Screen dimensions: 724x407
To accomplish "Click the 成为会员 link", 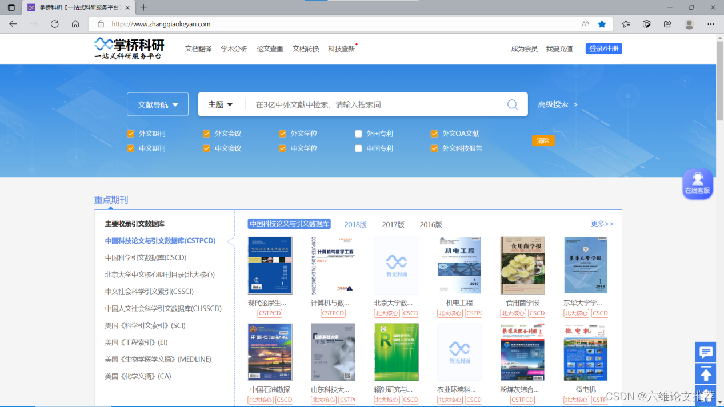I will point(524,49).
